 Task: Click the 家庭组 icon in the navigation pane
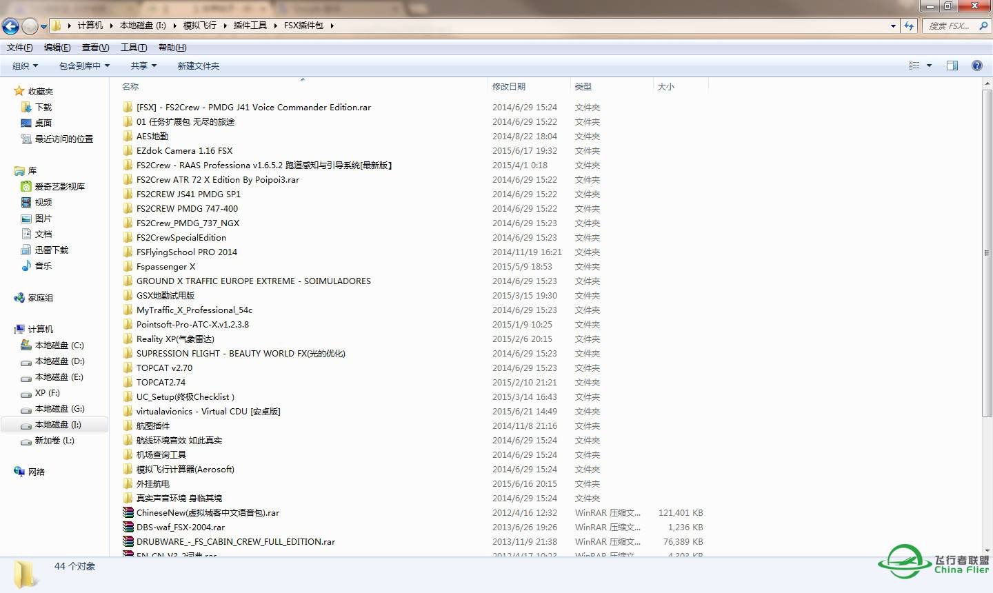tap(19, 297)
